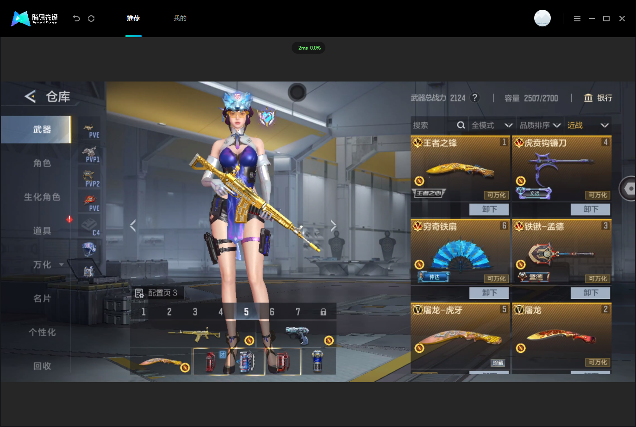Click the hexagon side panel handle
The width and height of the screenshot is (636, 427).
pyautogui.click(x=628, y=188)
